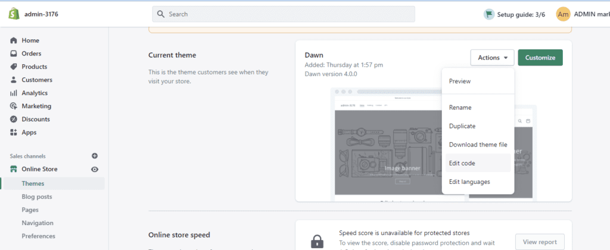Click the Customize button
610x250 pixels.
(540, 58)
